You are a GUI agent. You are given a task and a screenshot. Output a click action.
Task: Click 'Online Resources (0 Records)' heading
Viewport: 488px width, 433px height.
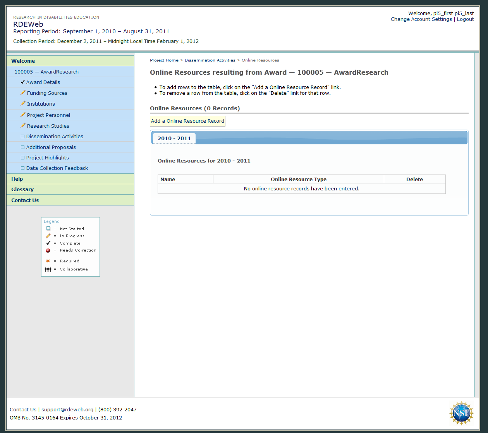pos(195,108)
